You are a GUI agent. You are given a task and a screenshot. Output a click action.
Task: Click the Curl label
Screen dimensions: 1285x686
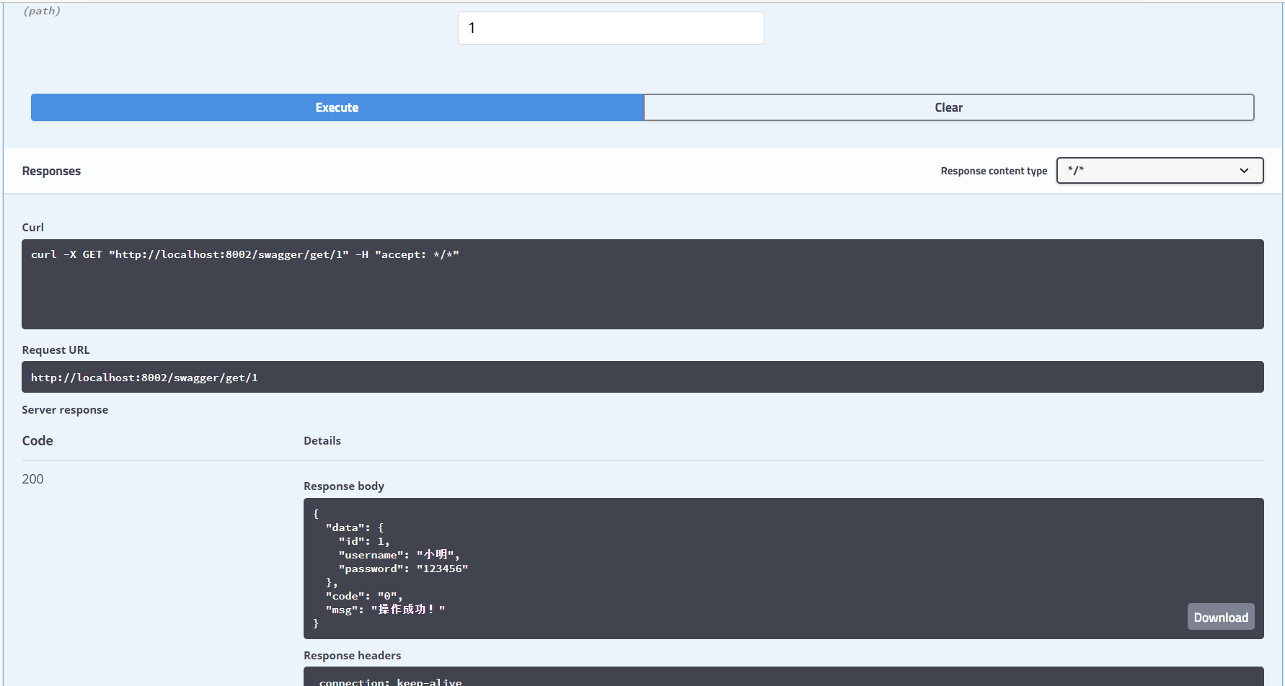[32, 227]
